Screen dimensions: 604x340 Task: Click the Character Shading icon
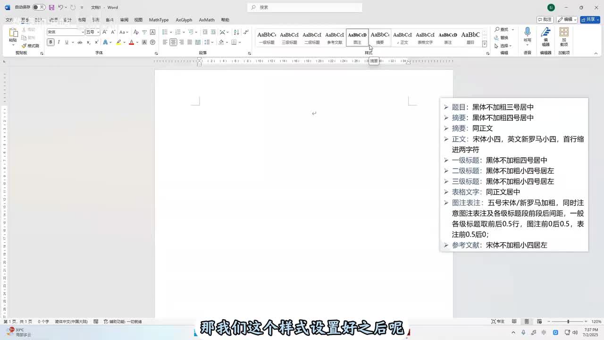[x=144, y=42]
